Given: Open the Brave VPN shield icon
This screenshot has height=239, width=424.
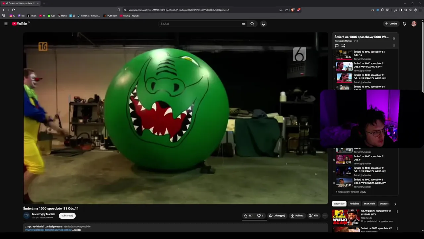Looking at the screenshot, I should pyautogui.click(x=415, y=10).
